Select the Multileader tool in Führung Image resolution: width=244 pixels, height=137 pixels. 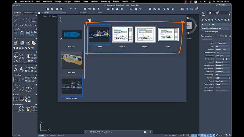[x=16, y=89]
